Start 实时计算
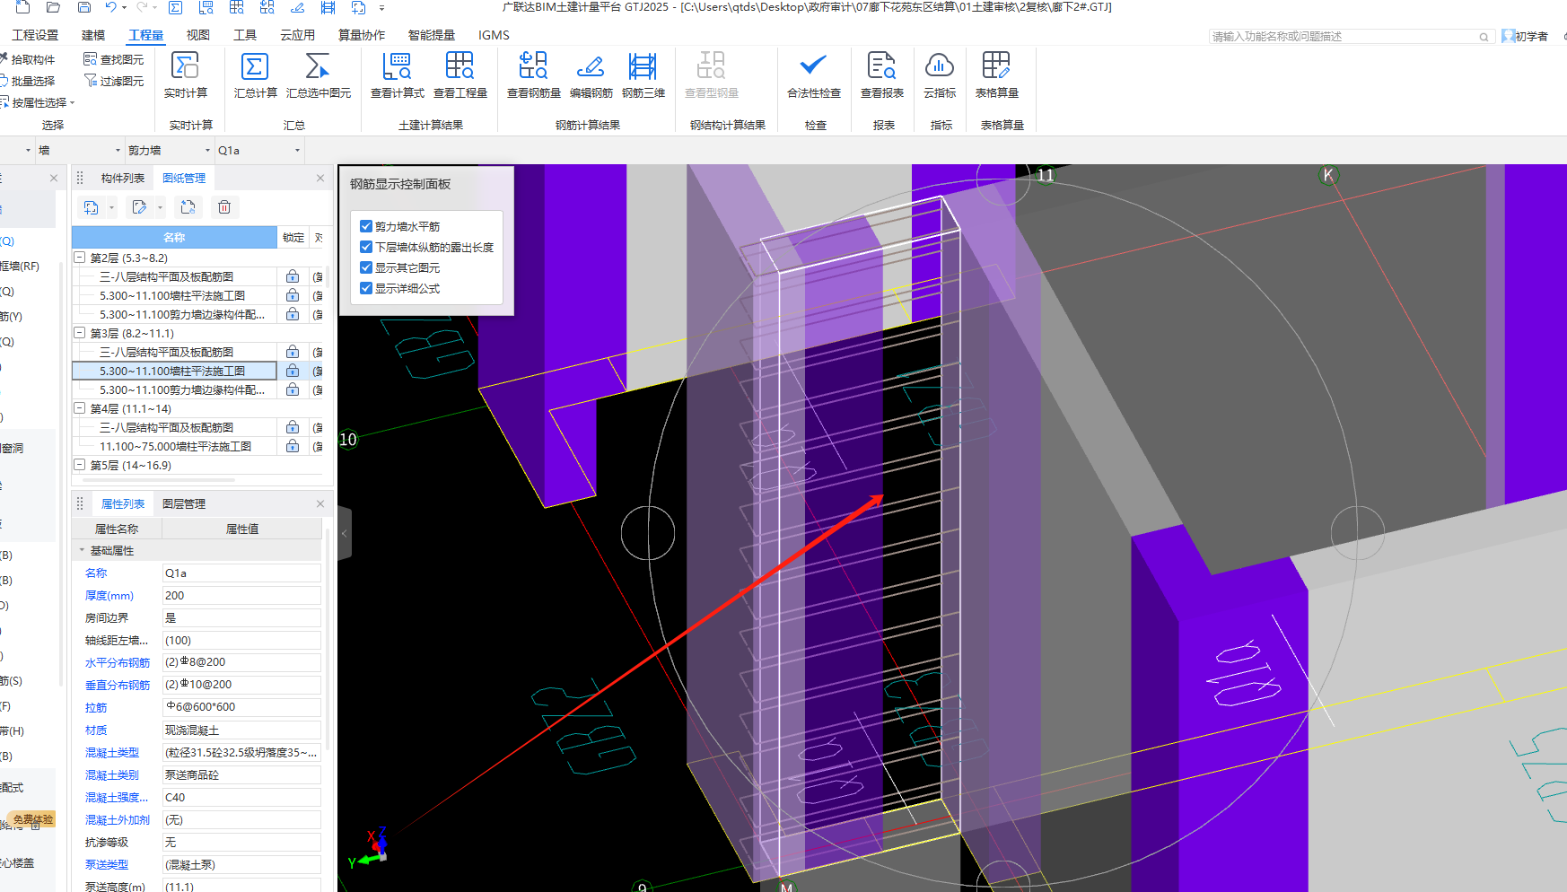 pos(185,74)
